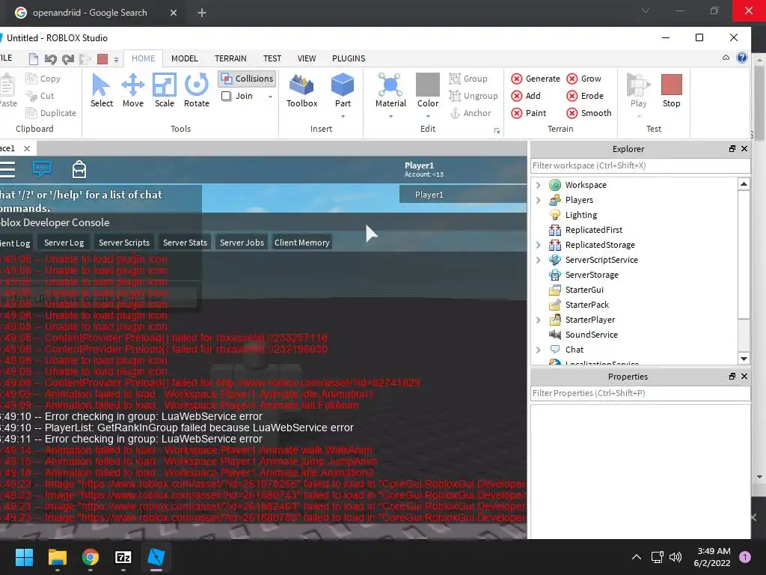This screenshot has height=575, width=766.
Task: Click the Stop test button
Action: pyautogui.click(x=671, y=91)
